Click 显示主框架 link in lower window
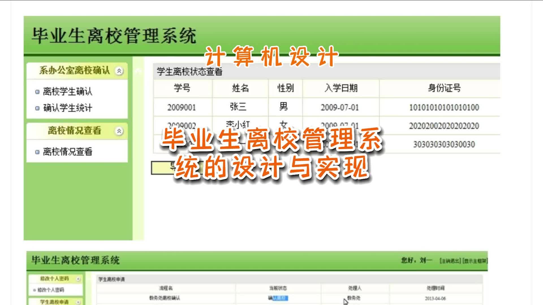Image resolution: width=543 pixels, height=305 pixels. (475, 261)
